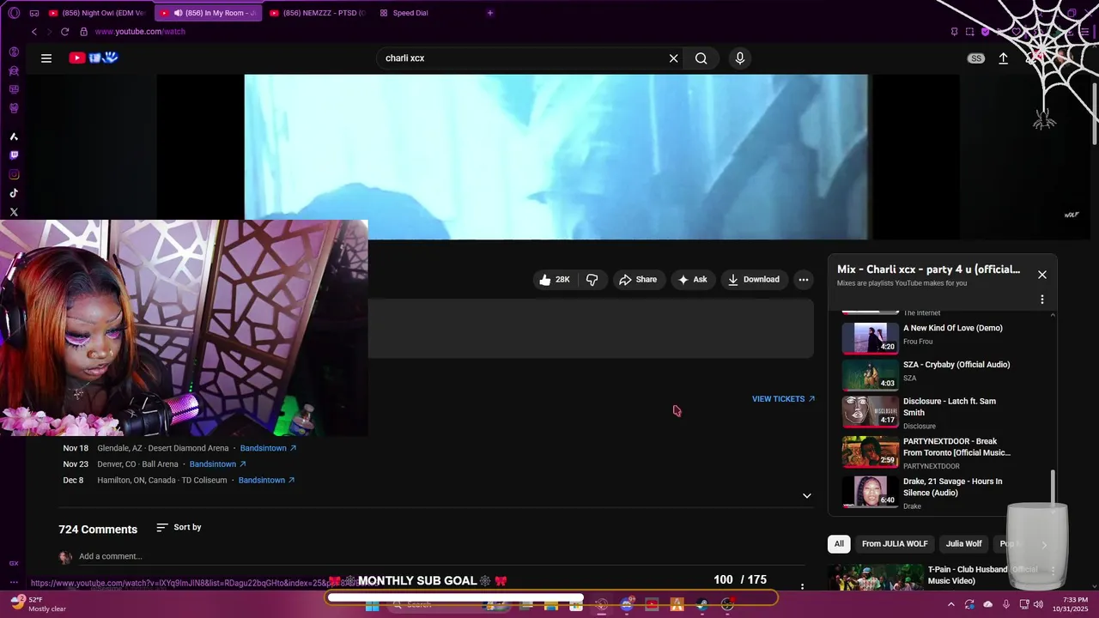Open the Create upload arrow icon
1099x618 pixels.
tap(1003, 58)
